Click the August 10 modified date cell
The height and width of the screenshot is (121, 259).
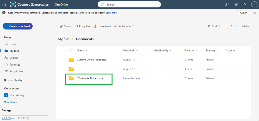point(129,59)
